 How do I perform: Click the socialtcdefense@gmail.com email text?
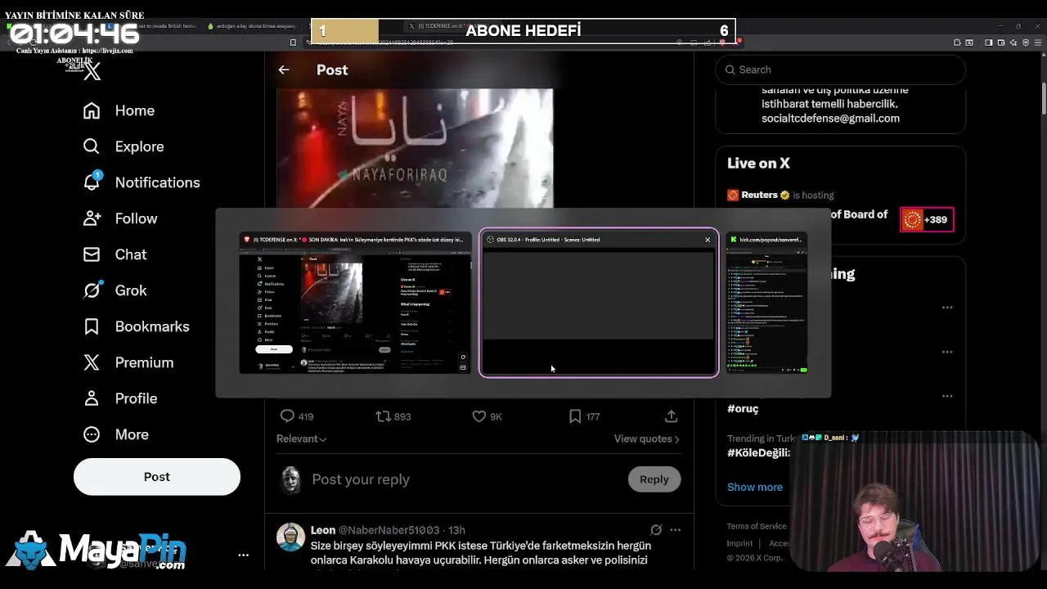coord(830,118)
